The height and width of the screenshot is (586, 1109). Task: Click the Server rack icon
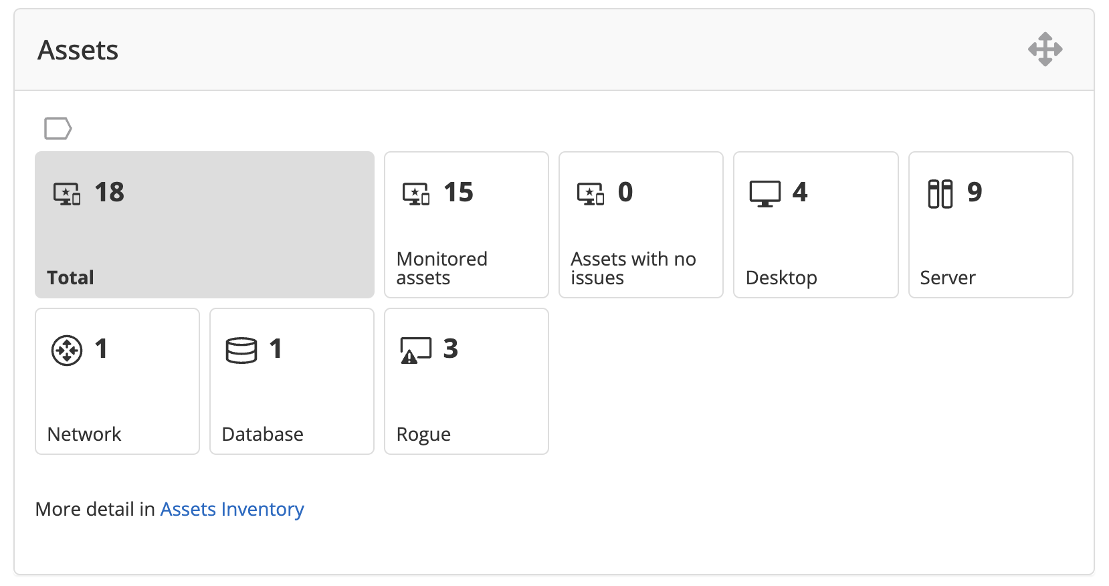(940, 194)
